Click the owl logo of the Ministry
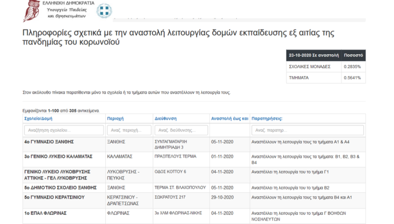The width and height of the screenshot is (394, 224). point(32,11)
